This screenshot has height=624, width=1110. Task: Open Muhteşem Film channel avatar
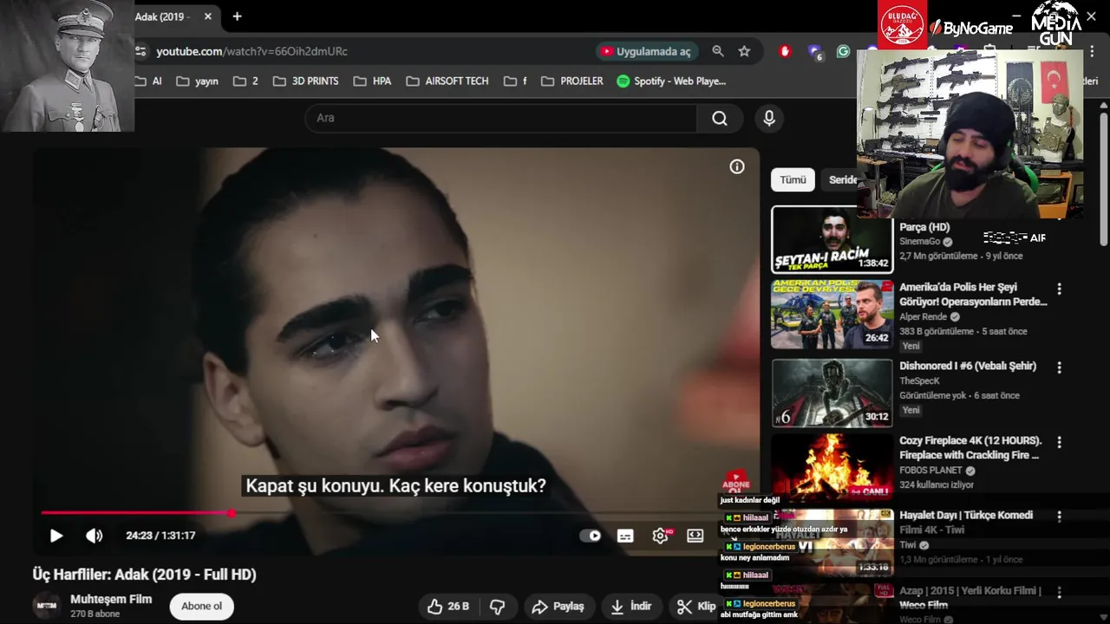point(46,606)
